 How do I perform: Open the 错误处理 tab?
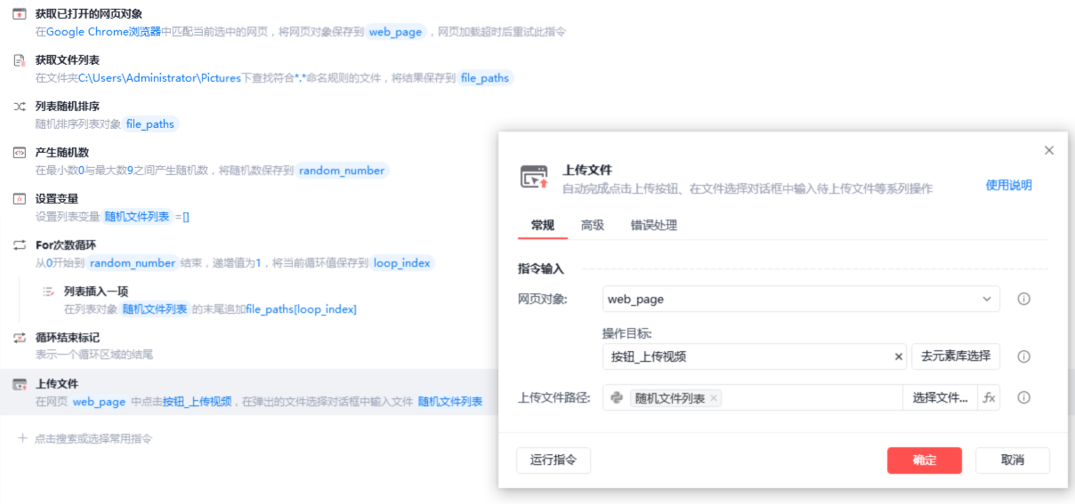pos(654,226)
